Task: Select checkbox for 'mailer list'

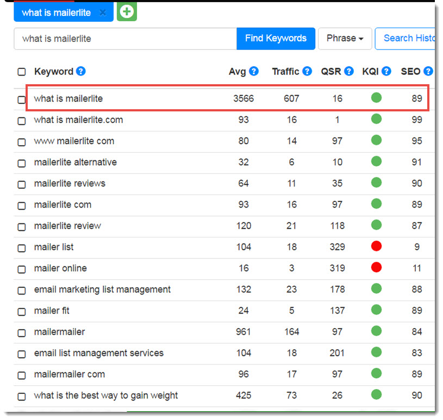Action: 22,248
